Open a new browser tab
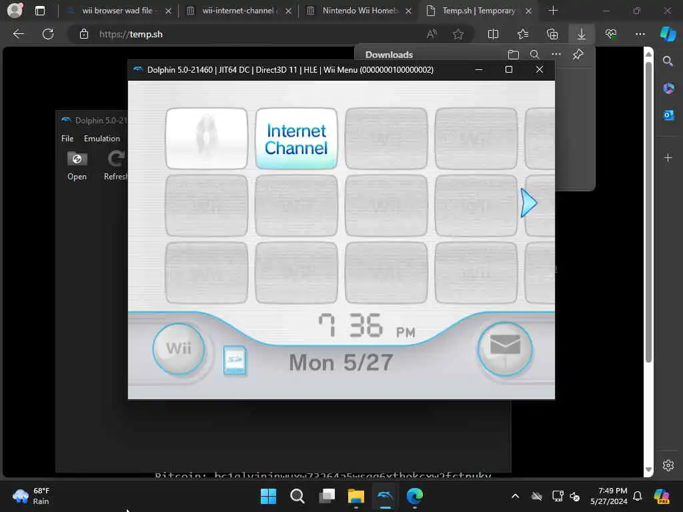This screenshot has width=683, height=512. (x=553, y=11)
